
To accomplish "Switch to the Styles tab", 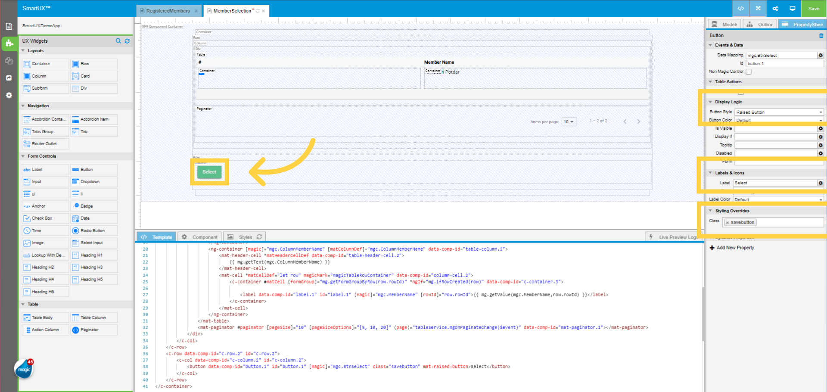I will (245, 237).
